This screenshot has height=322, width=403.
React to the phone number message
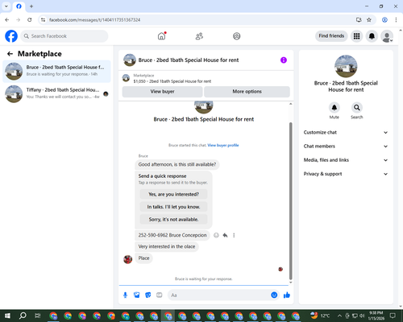pos(216,235)
